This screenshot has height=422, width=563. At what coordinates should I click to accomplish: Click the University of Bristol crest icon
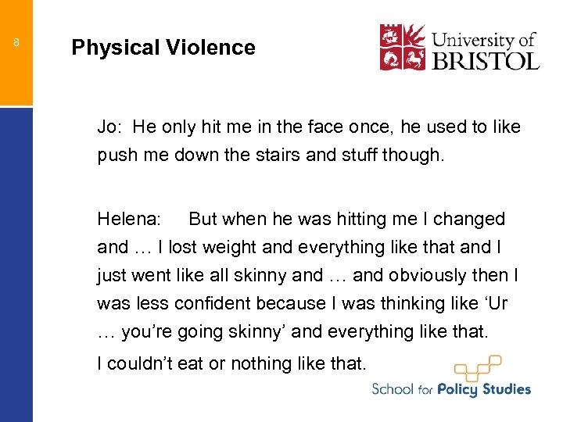tap(403, 48)
